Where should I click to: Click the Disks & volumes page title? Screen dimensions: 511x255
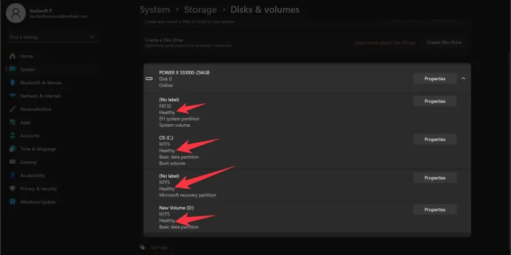(265, 10)
